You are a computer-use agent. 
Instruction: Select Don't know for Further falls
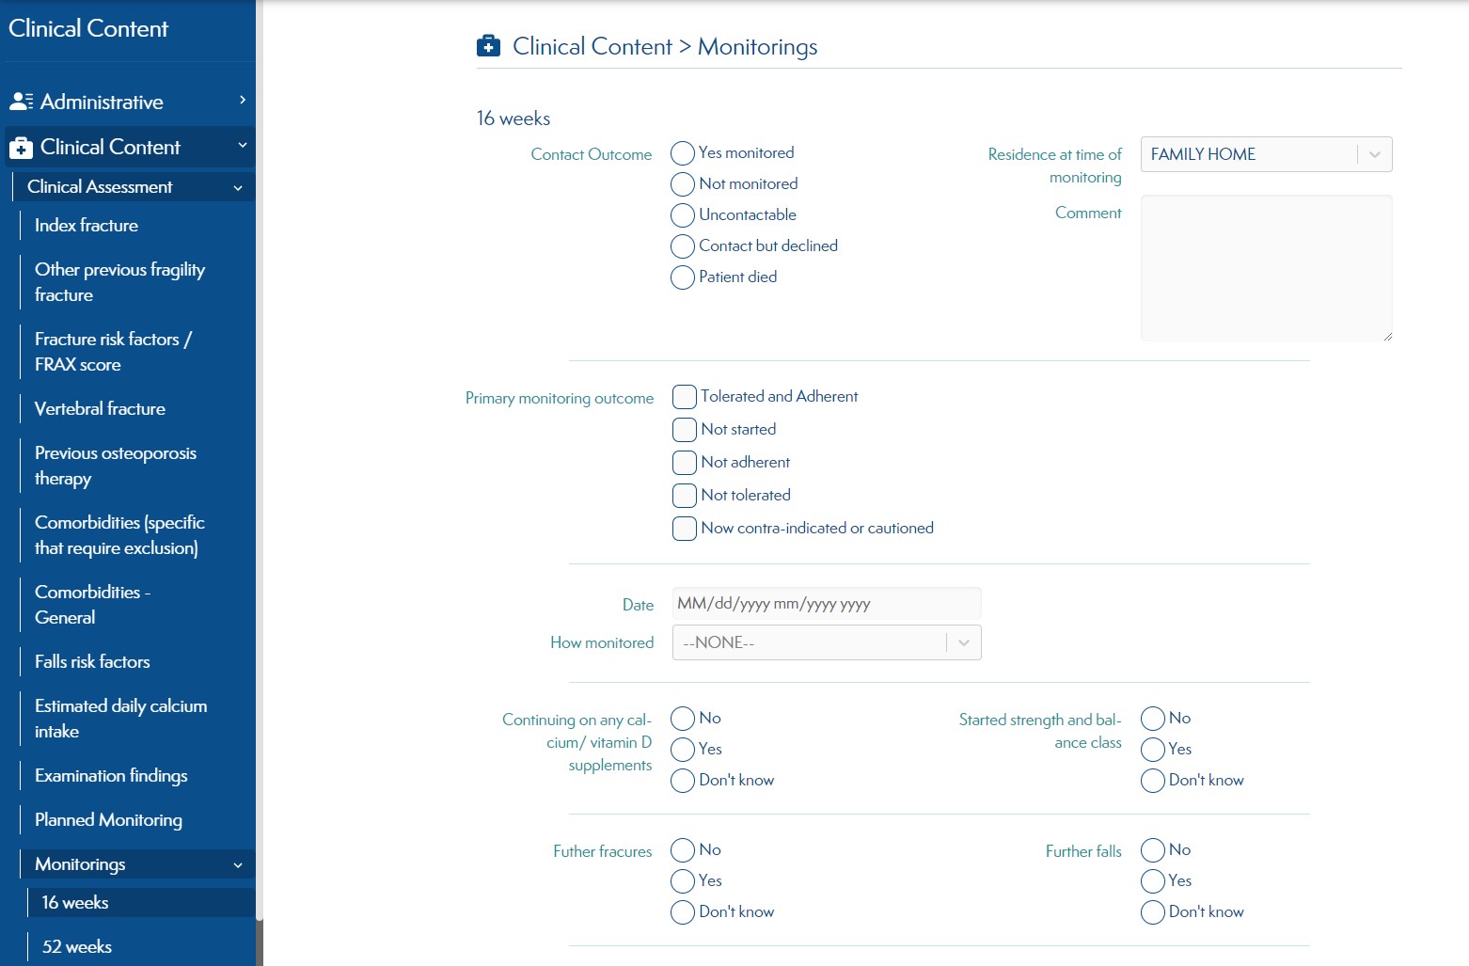click(x=1153, y=912)
